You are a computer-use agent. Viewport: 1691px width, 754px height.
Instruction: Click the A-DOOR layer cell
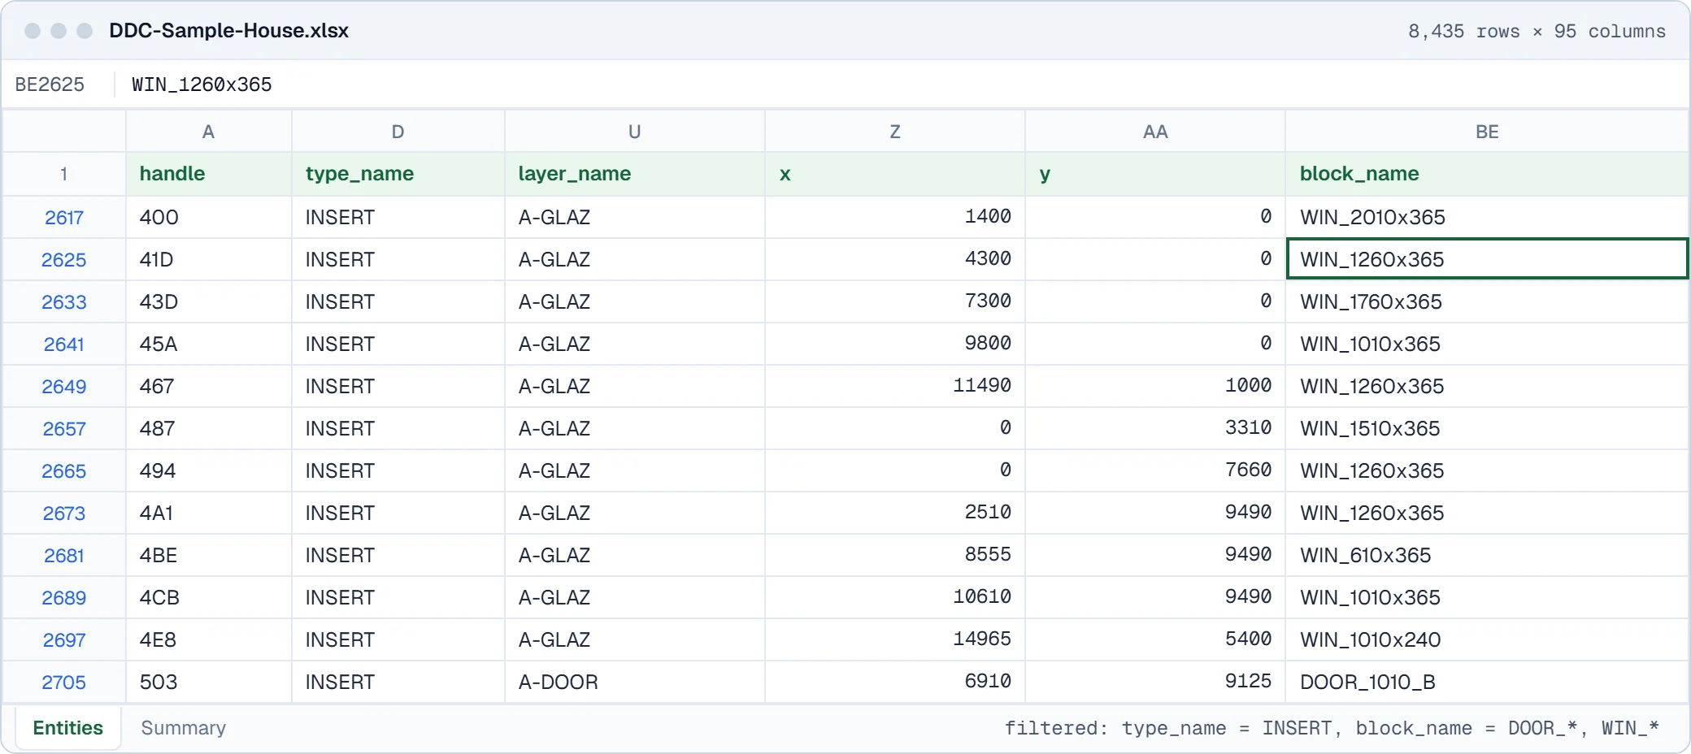(635, 682)
